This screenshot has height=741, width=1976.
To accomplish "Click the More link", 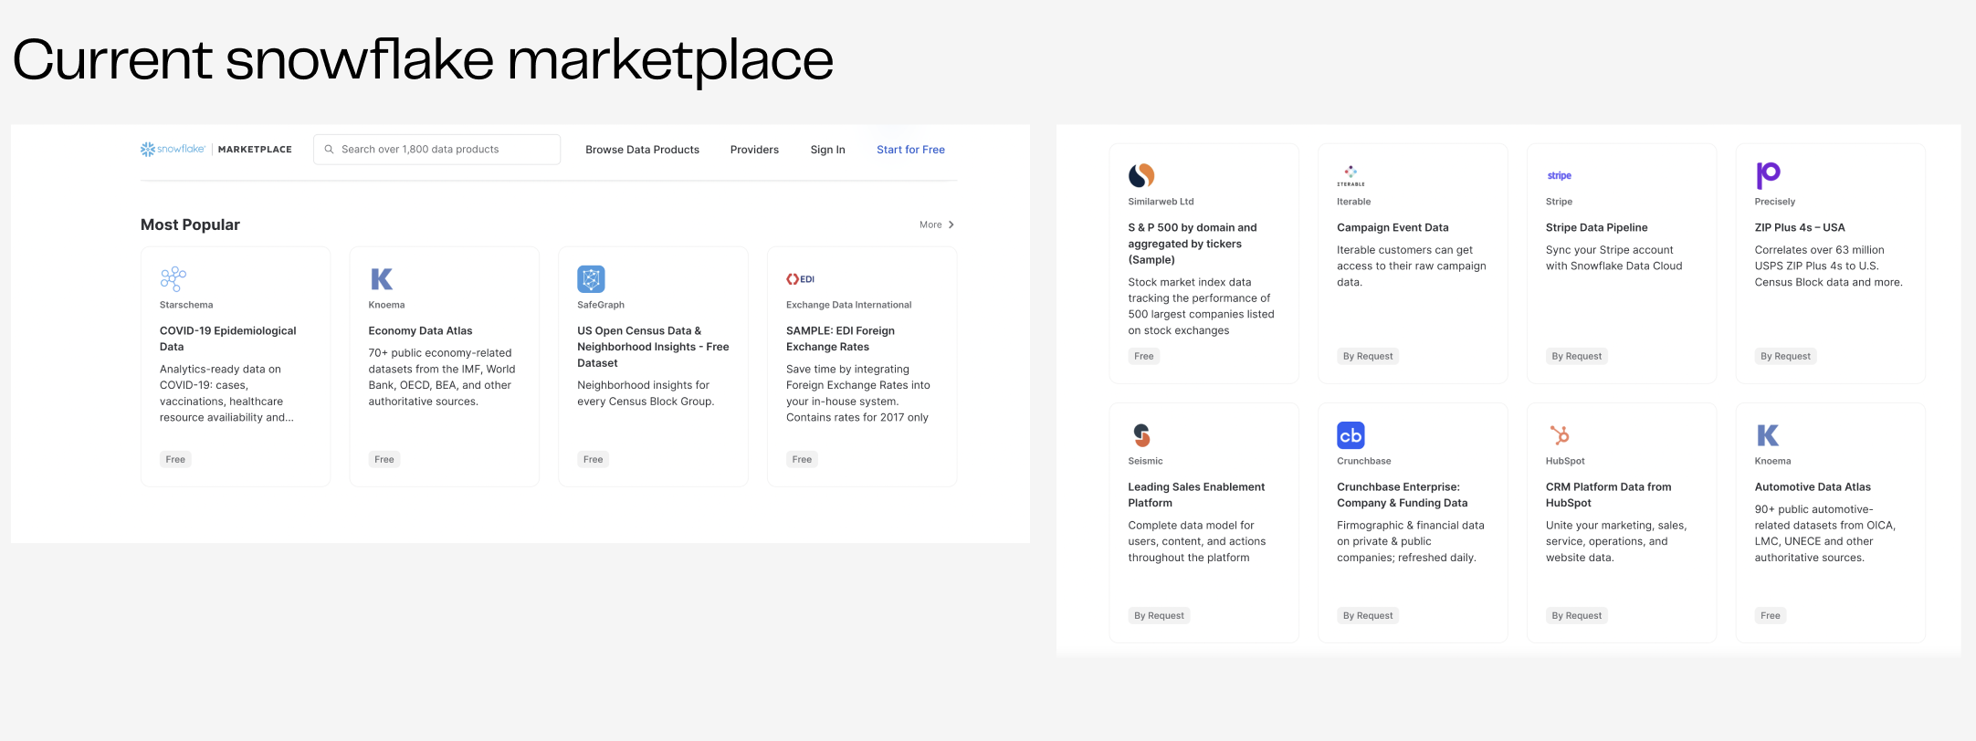I will 930,224.
